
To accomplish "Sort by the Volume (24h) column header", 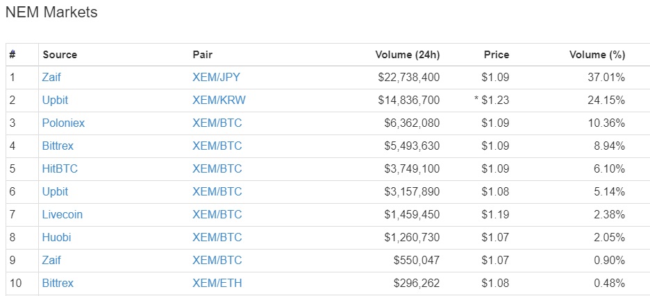I will tap(407, 55).
